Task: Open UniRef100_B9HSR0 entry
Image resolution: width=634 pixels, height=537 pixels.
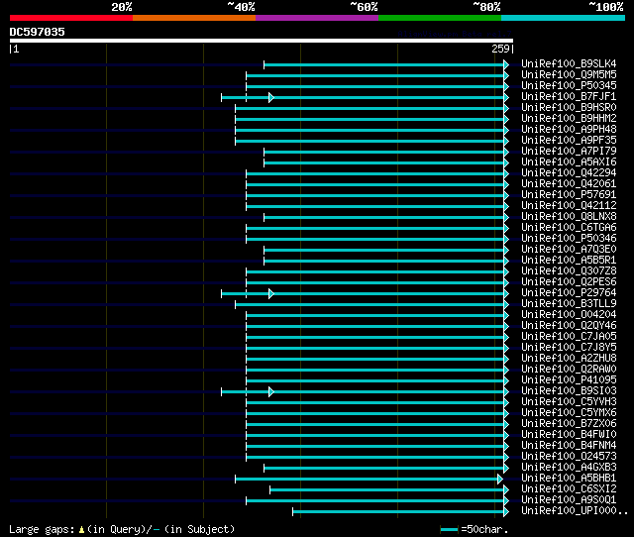Action: [569, 108]
